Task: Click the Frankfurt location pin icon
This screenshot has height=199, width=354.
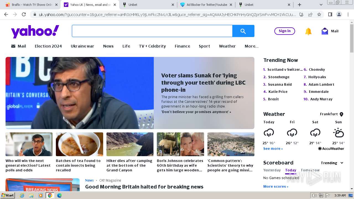Action: click(341, 114)
